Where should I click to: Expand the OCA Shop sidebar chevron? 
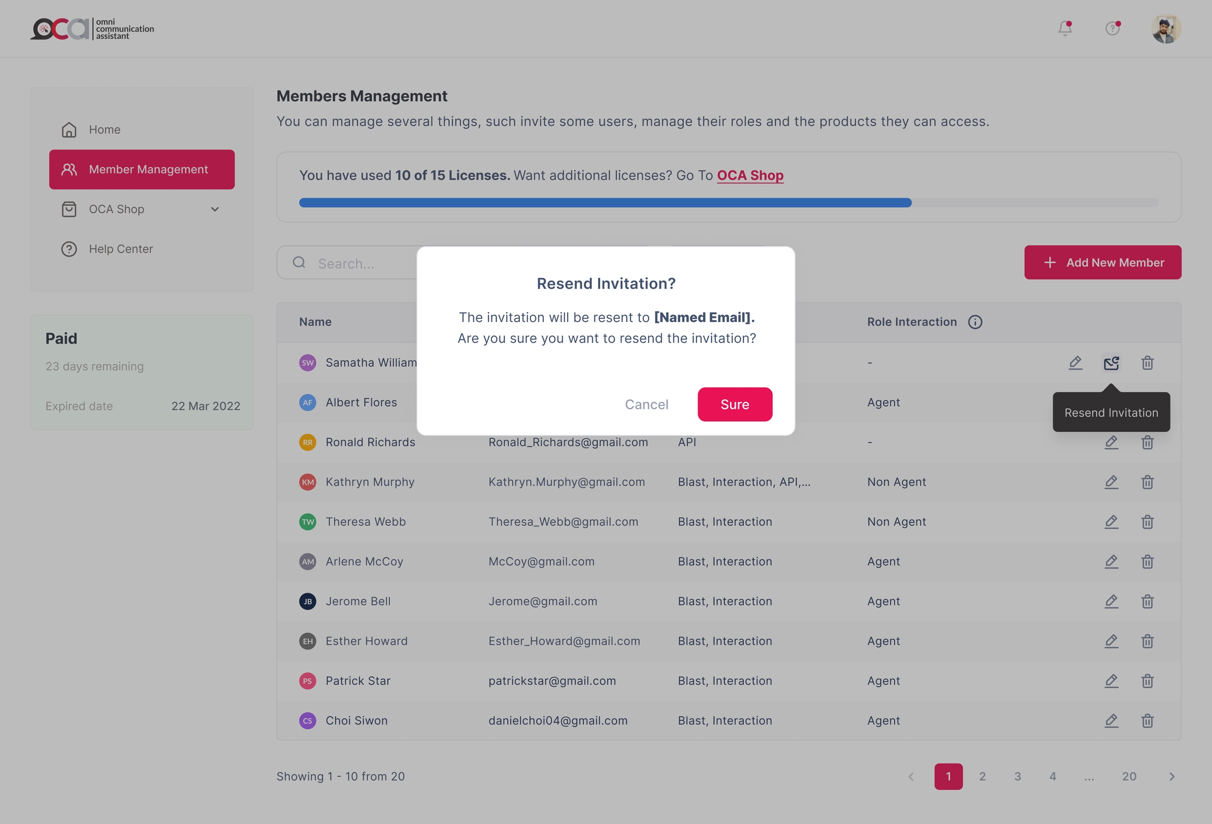(x=215, y=209)
